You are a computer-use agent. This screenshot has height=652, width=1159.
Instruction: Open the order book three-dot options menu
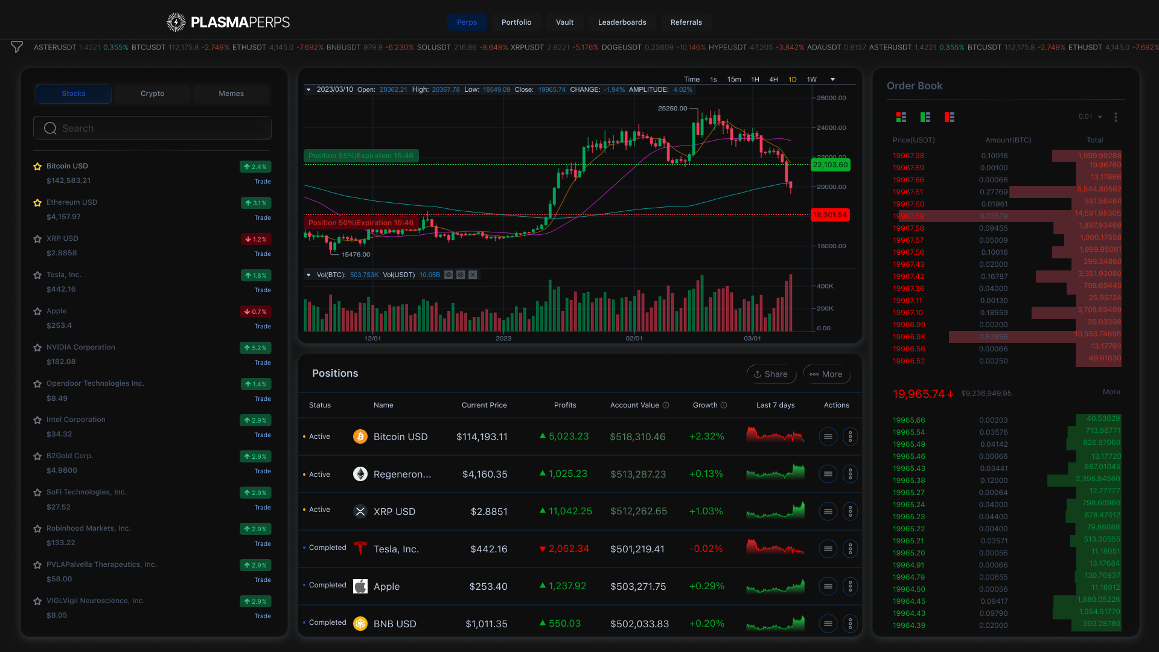coord(1116,117)
